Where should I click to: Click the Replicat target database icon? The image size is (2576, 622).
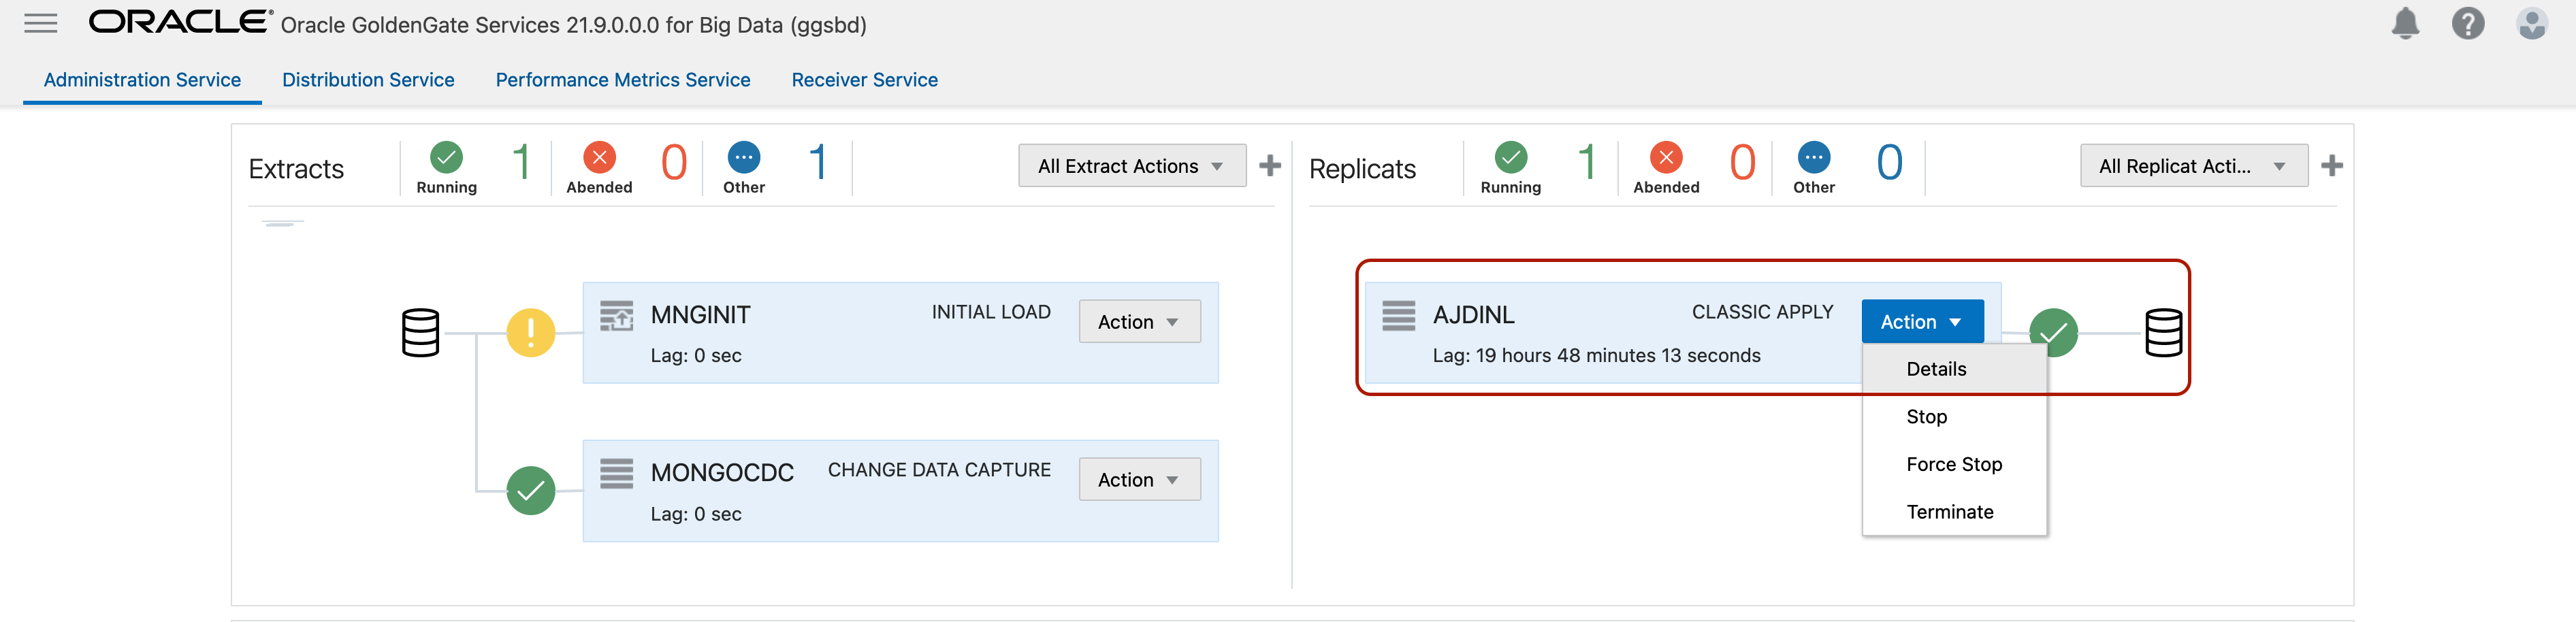[x=2163, y=332]
